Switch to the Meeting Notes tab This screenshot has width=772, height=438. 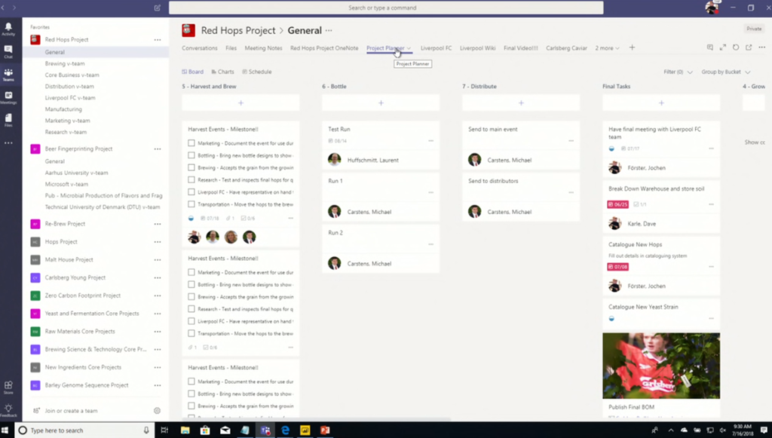pos(263,48)
